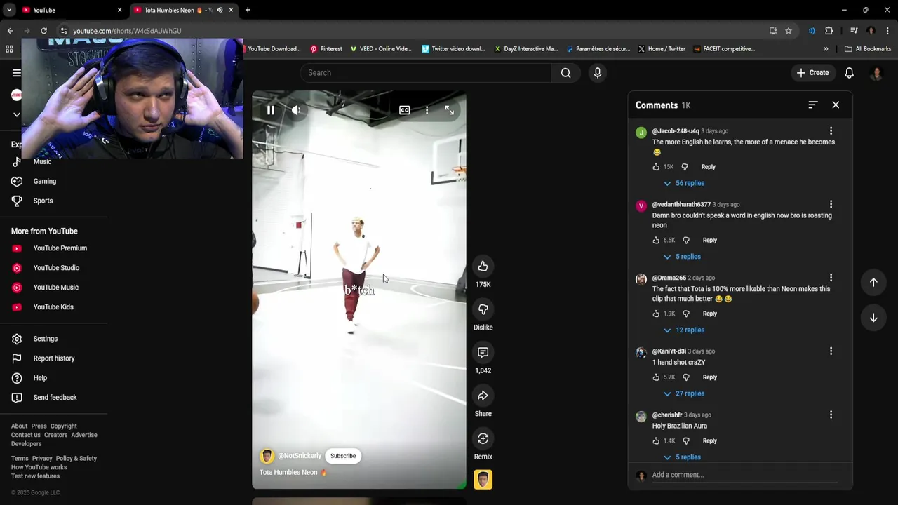Like @Jacob-248-u4q's comment
The image size is (898, 505).
click(656, 167)
